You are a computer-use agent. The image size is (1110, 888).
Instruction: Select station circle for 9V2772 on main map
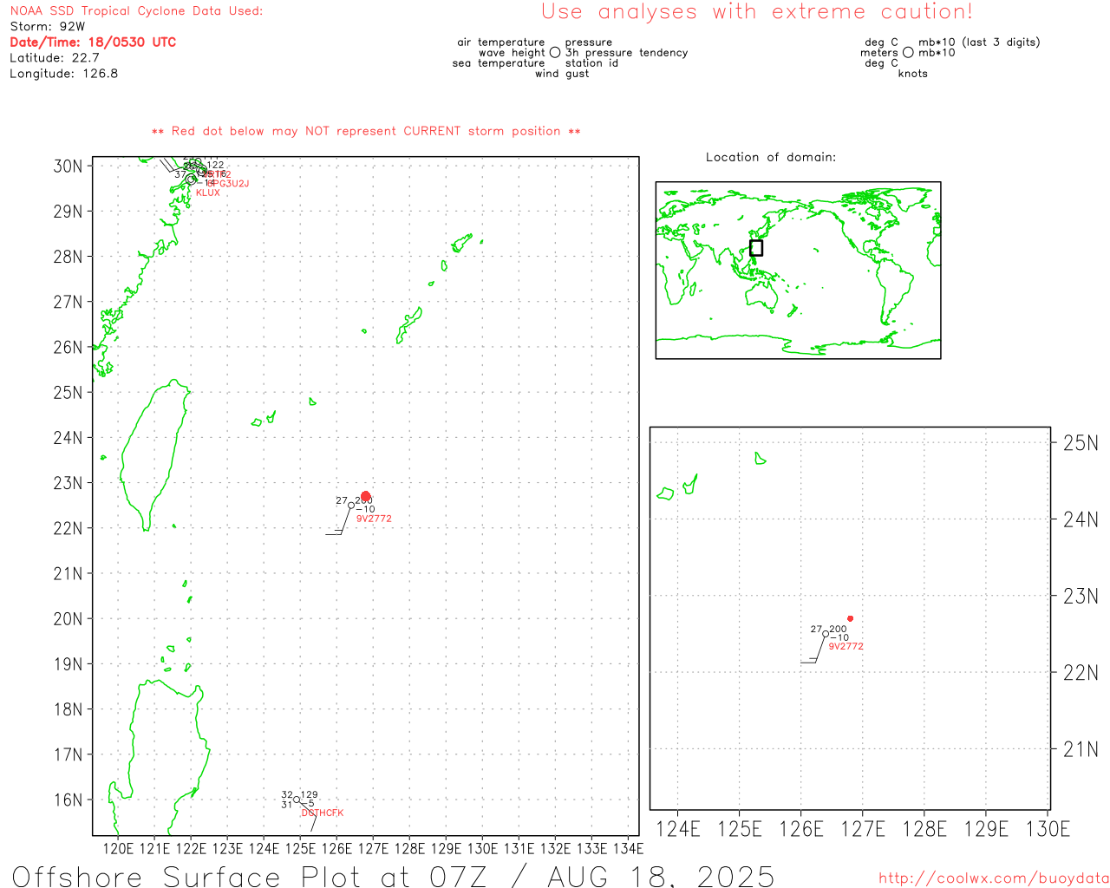click(x=351, y=506)
